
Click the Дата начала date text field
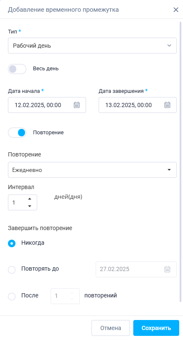click(47, 105)
